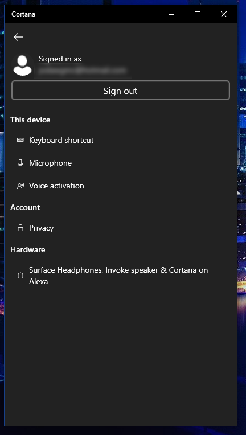Viewport: 246px width, 435px height.
Task: Click the 'Signed in as' label
Action: (60, 59)
